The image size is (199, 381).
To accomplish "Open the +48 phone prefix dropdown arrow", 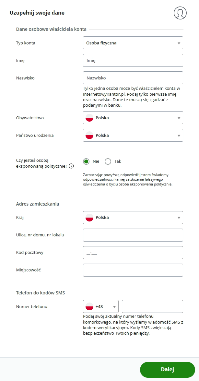I will pos(114,306).
